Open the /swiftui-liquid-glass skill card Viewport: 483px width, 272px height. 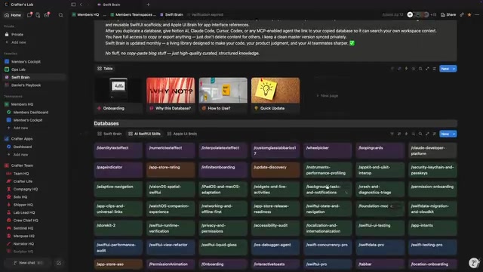point(223,248)
